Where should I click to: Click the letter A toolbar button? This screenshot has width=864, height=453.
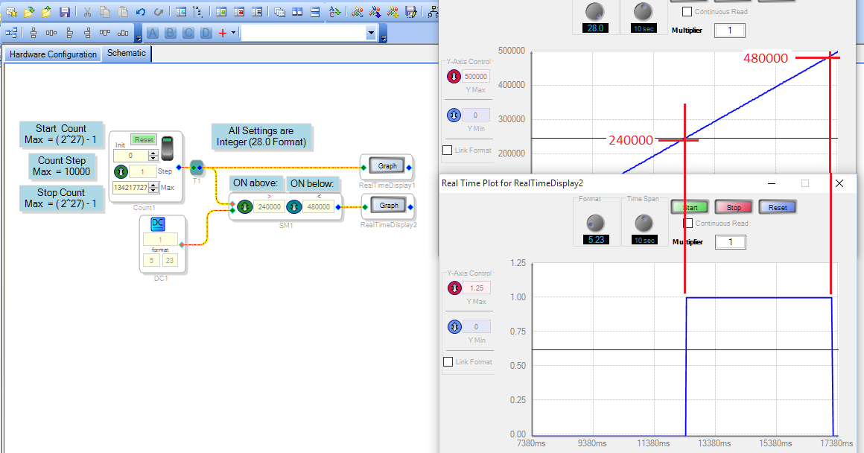click(153, 33)
